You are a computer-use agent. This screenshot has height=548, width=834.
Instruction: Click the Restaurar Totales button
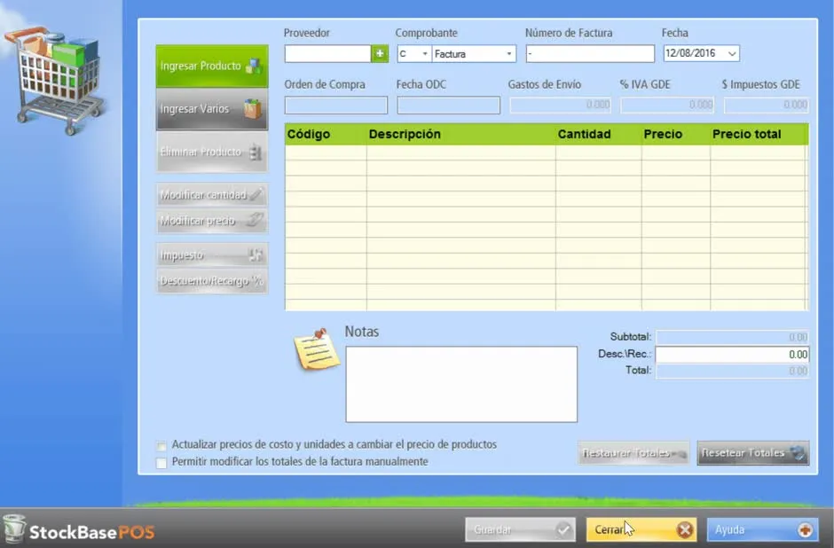pos(633,453)
